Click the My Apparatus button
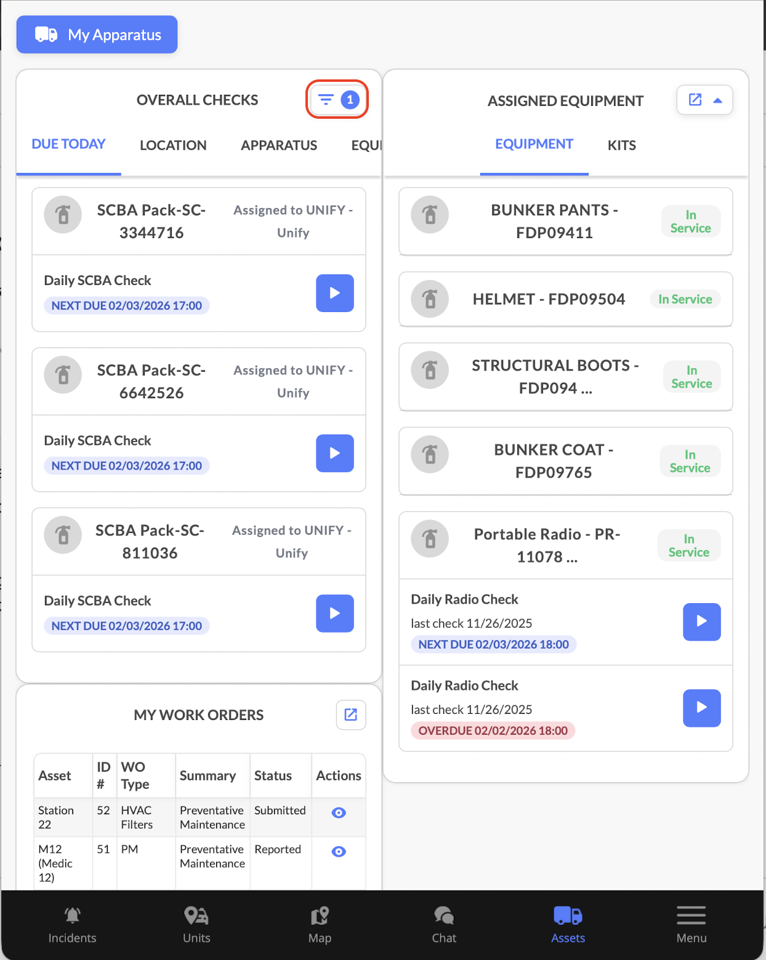The image size is (766, 960). point(97,34)
